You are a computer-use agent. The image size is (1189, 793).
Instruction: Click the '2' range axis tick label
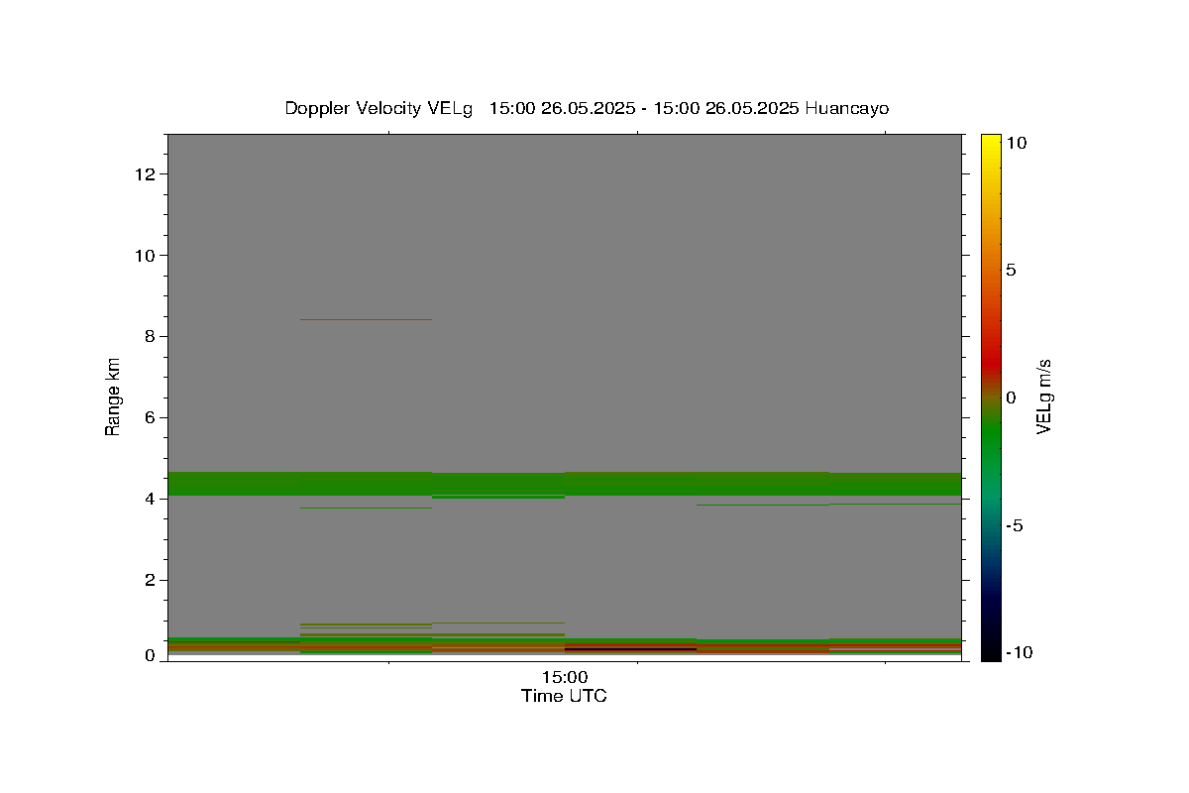pyautogui.click(x=152, y=580)
